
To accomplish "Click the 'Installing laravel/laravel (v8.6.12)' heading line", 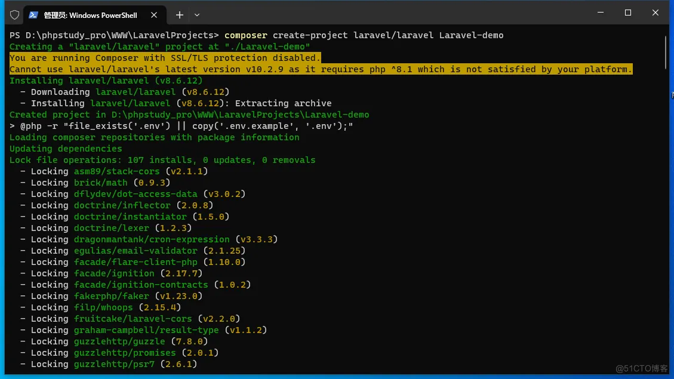I will click(x=106, y=81).
